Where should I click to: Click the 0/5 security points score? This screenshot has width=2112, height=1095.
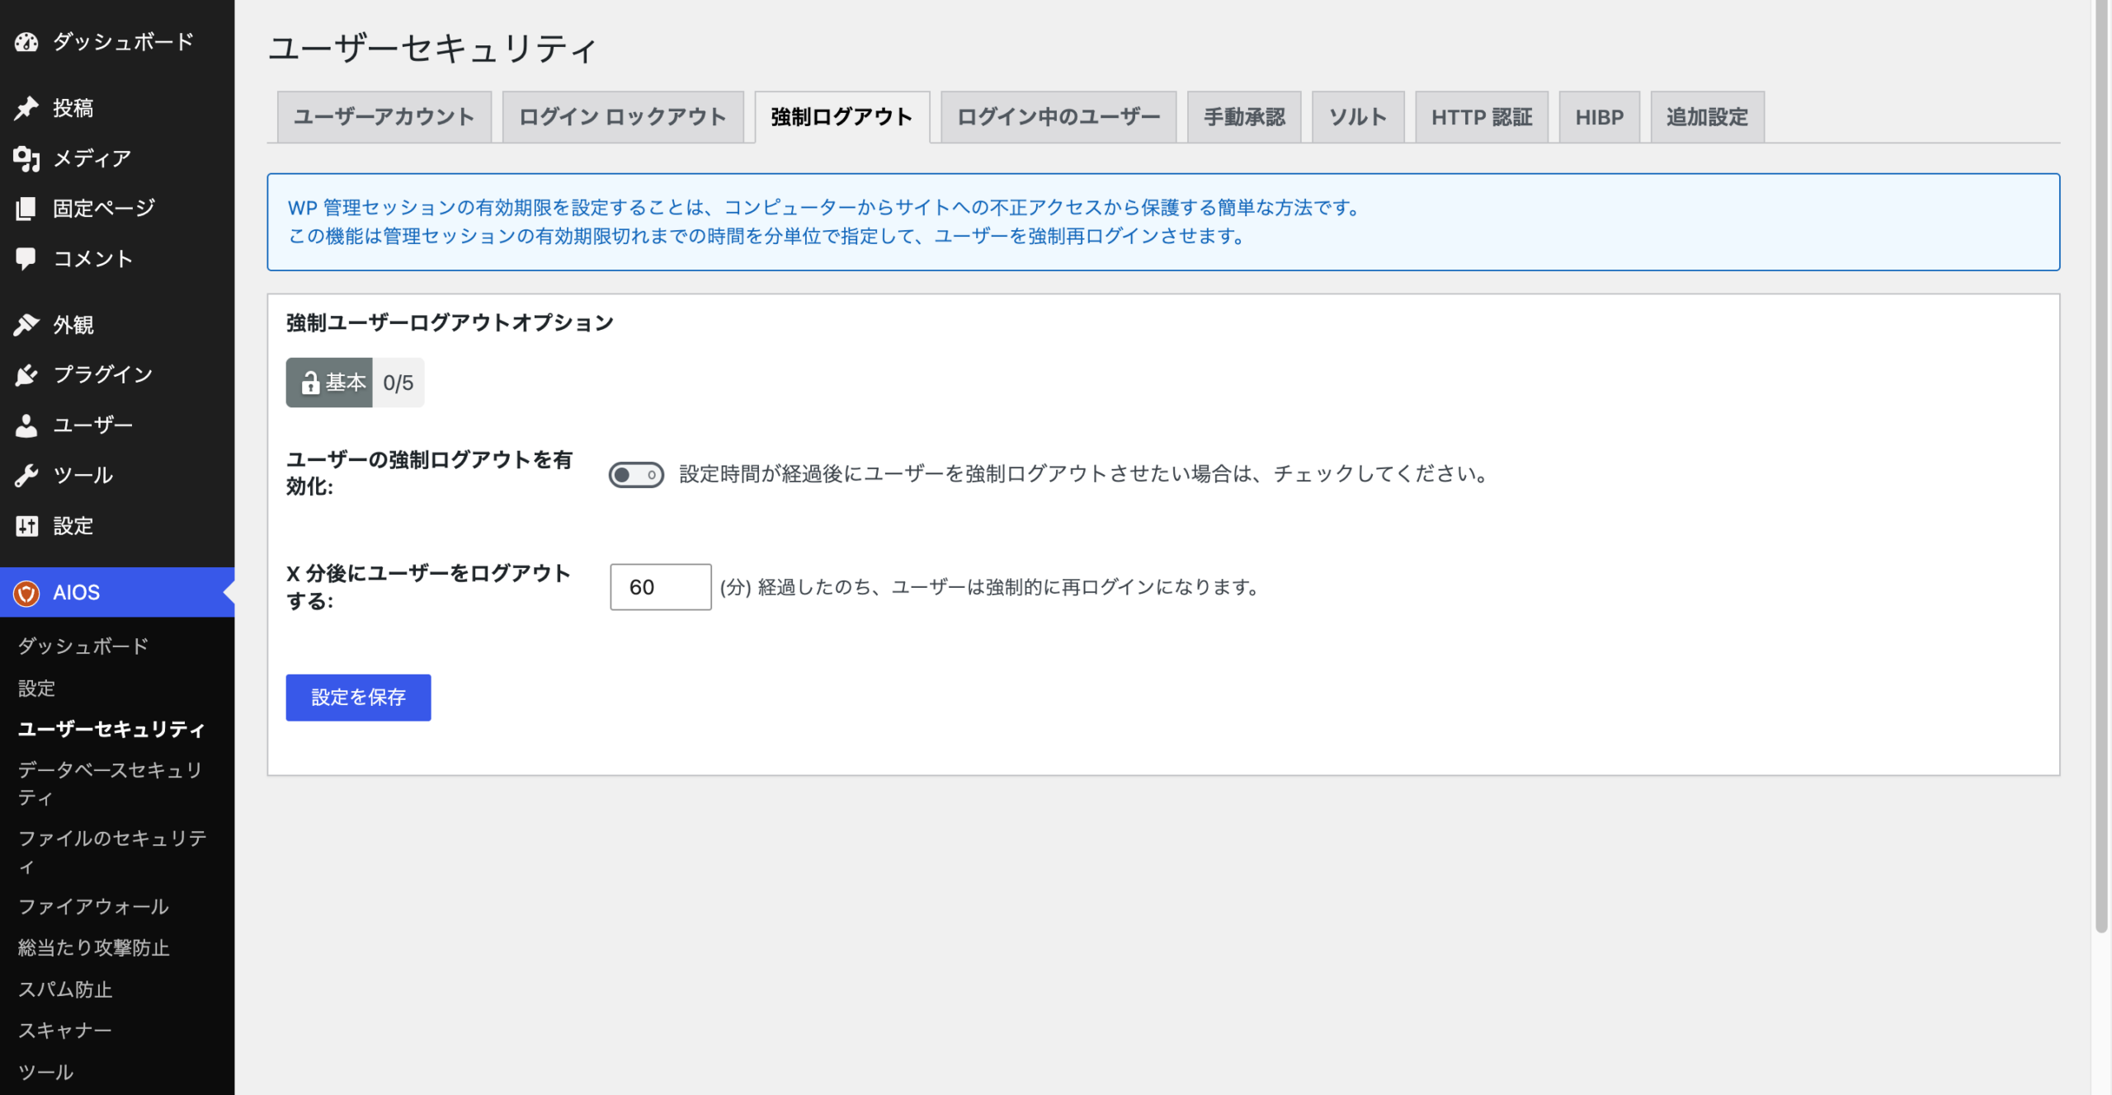pos(398,383)
